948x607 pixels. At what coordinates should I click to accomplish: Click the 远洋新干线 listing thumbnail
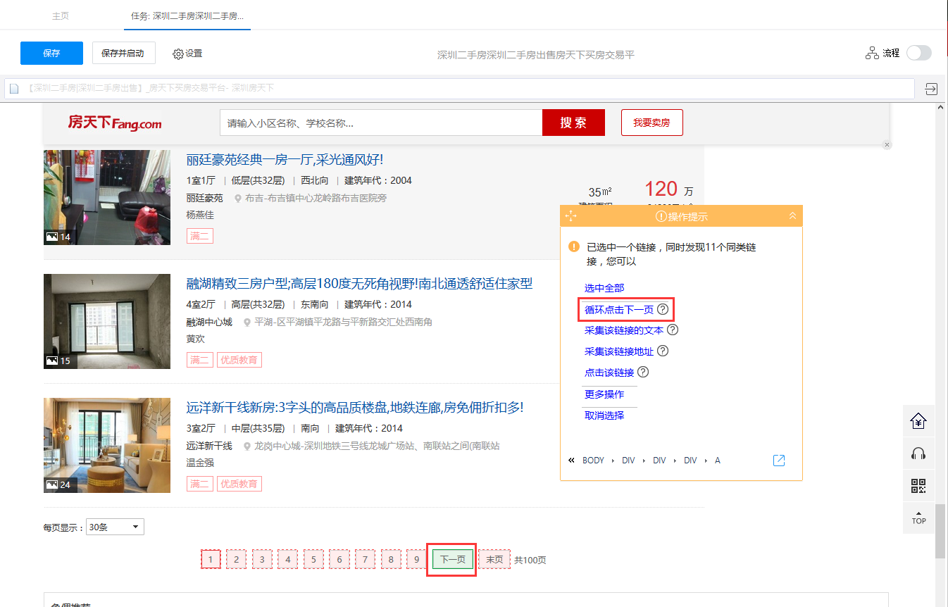107,445
